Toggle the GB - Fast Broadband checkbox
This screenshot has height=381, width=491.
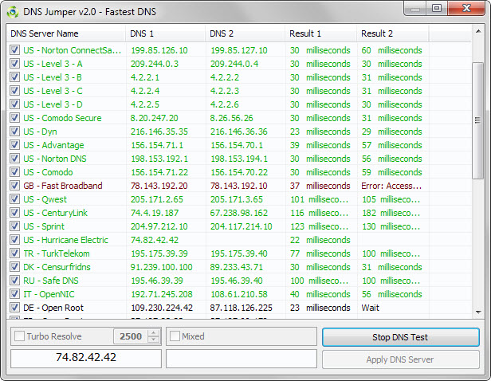coord(14,186)
